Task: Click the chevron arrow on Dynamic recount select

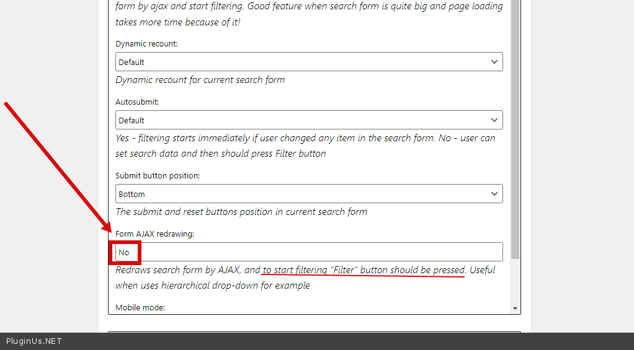Action: click(494, 62)
